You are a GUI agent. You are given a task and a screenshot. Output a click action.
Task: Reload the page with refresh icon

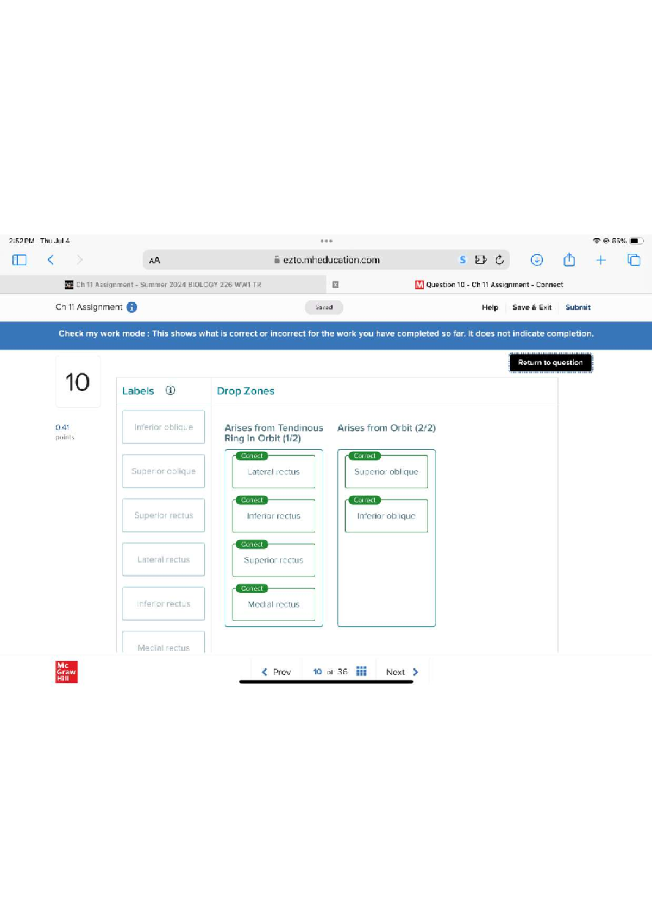(x=499, y=260)
